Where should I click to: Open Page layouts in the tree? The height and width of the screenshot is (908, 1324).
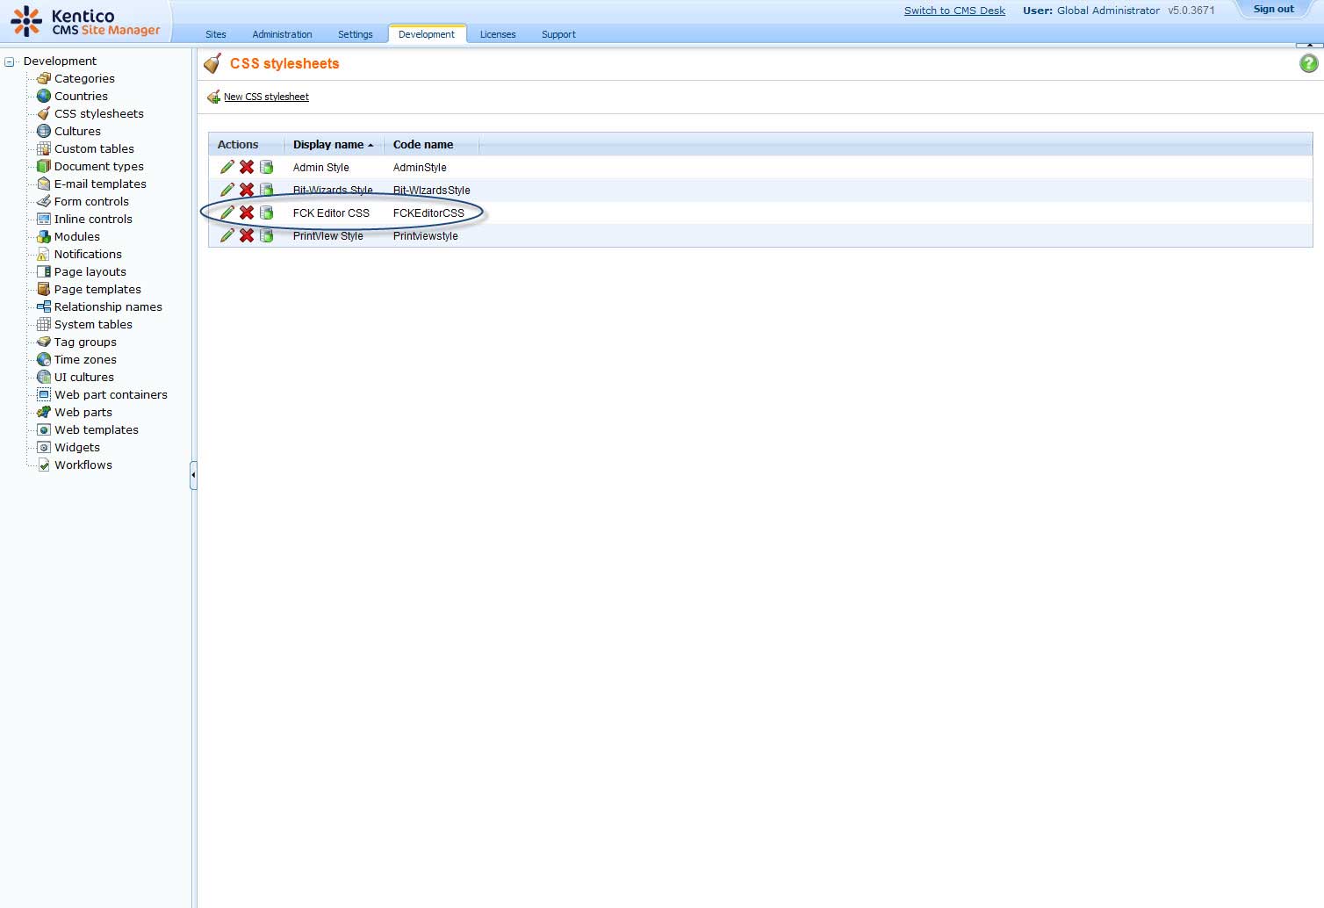(90, 271)
